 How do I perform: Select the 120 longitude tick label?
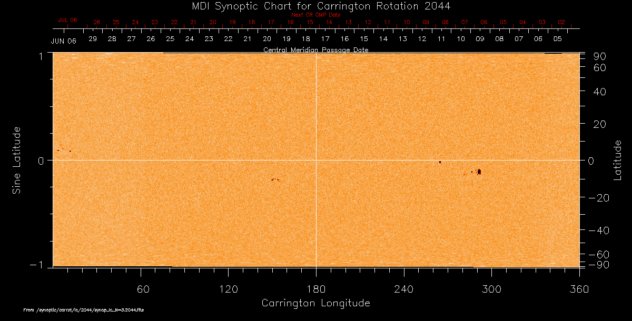pos(228,289)
